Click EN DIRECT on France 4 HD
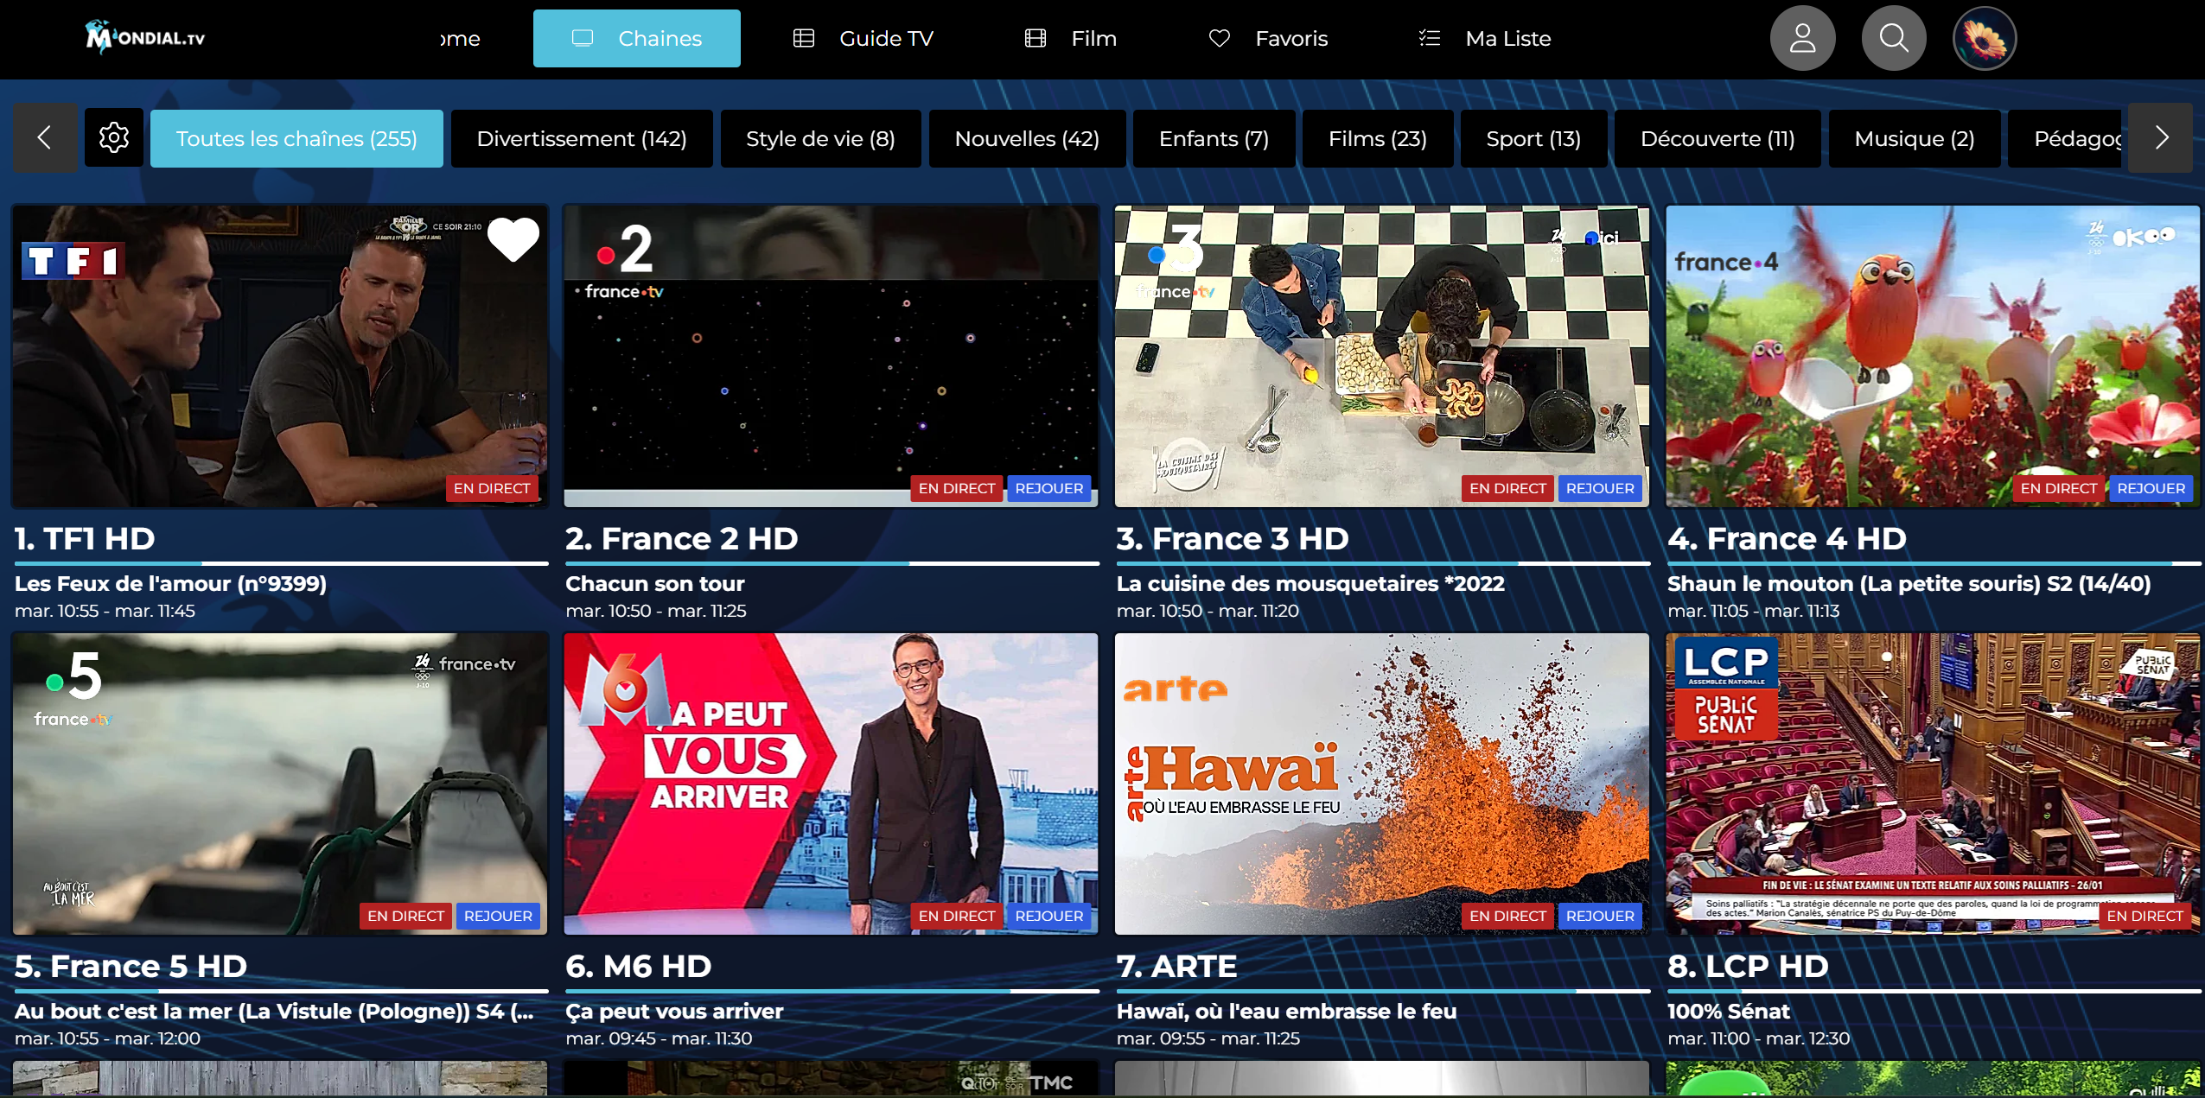 [x=2058, y=488]
